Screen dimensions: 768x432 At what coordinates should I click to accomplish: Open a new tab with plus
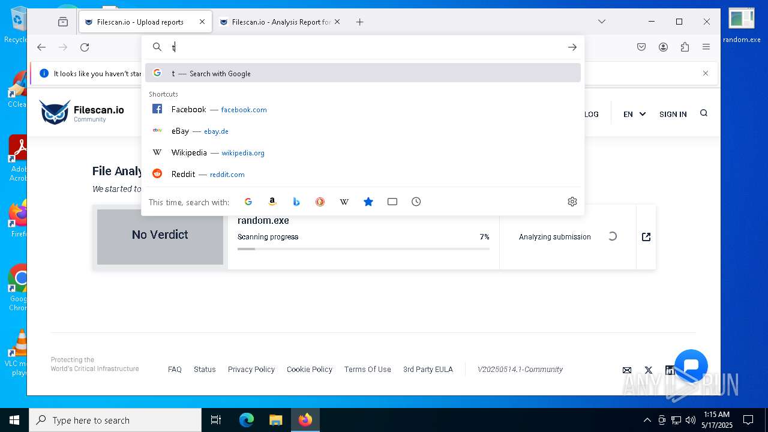click(x=359, y=22)
